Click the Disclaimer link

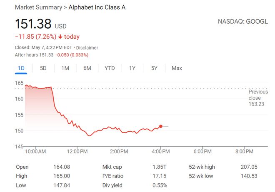pos(87,48)
